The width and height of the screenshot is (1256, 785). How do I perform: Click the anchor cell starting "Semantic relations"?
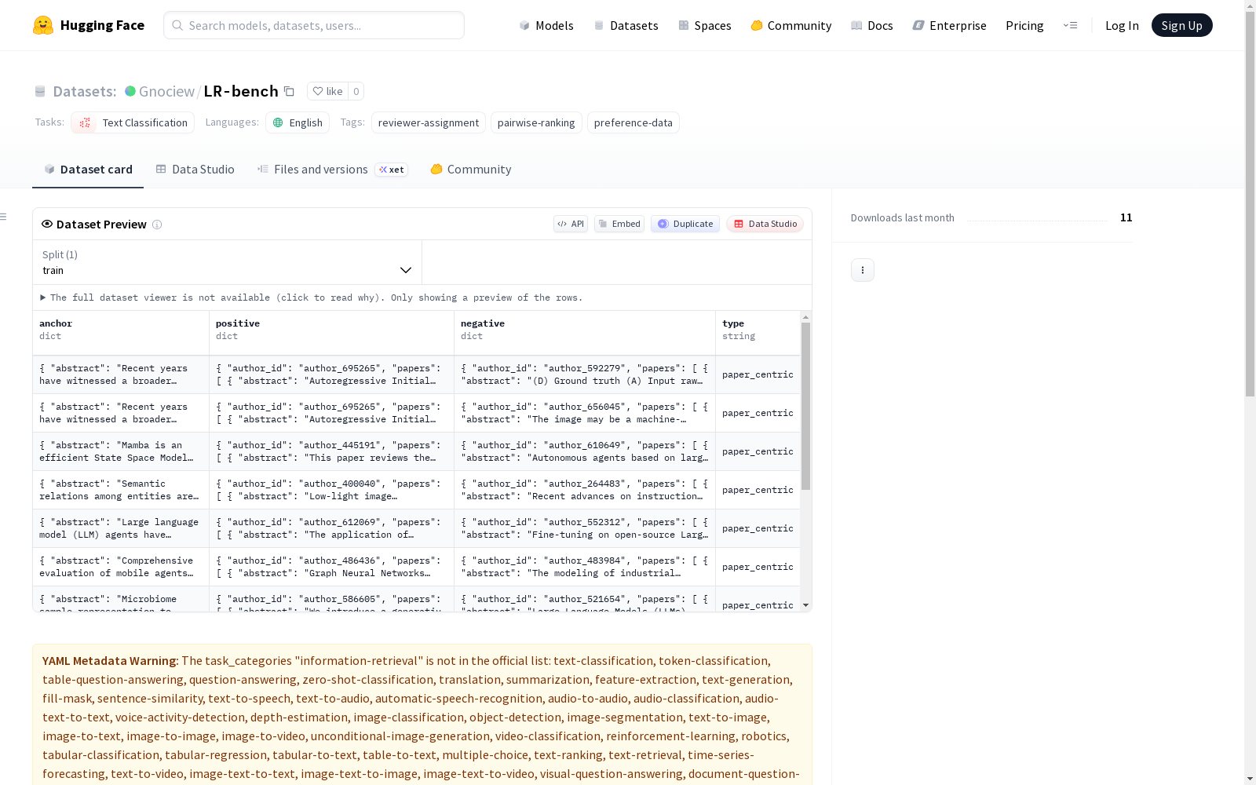[121, 490]
